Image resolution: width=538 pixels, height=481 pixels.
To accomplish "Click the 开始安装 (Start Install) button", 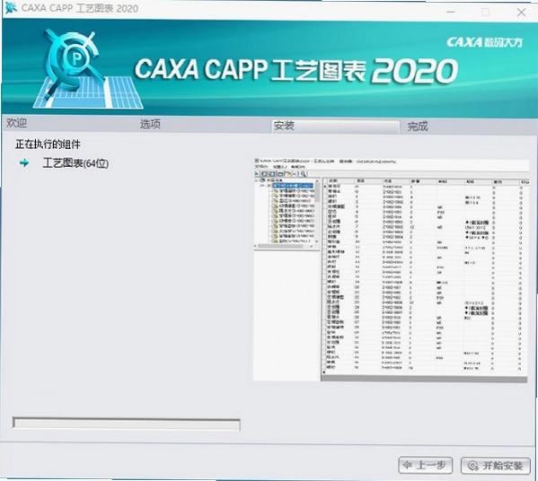I will [x=496, y=465].
